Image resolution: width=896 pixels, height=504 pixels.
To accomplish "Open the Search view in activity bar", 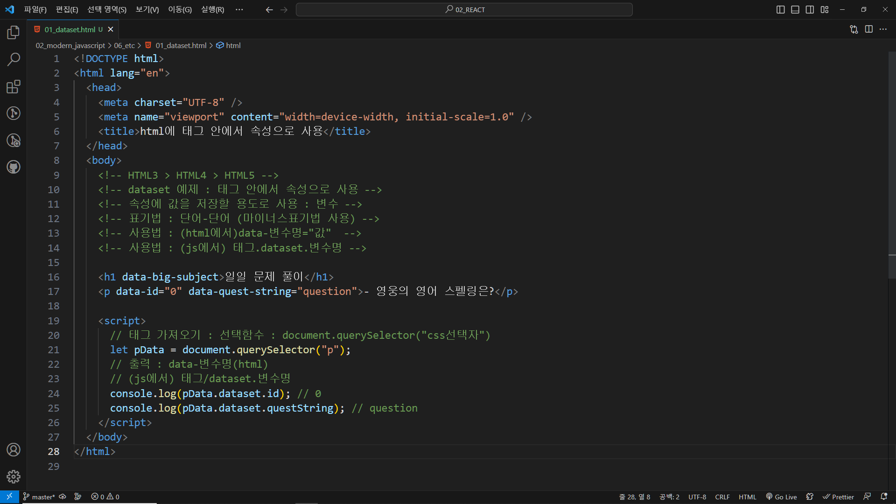I will (x=13, y=59).
